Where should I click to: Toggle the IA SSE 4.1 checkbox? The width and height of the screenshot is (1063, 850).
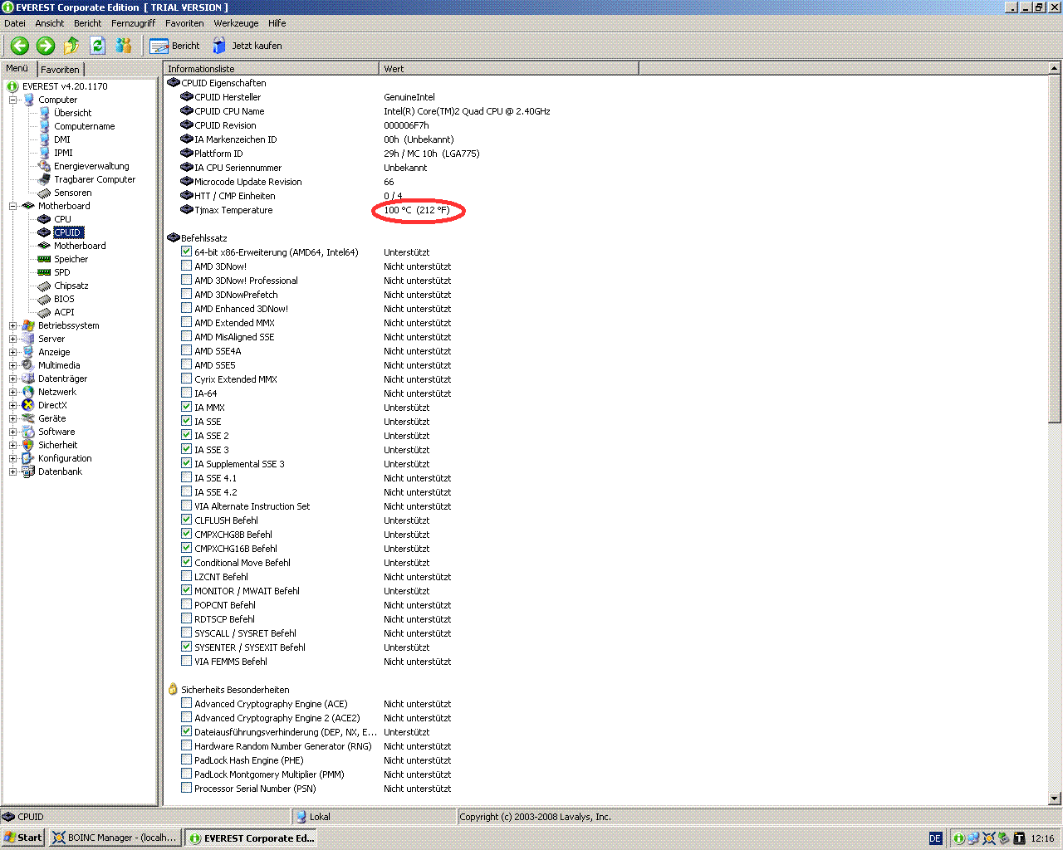click(x=187, y=477)
